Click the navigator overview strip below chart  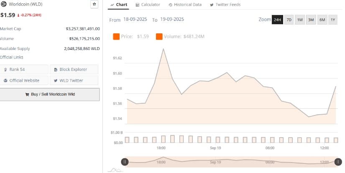tap(231, 162)
